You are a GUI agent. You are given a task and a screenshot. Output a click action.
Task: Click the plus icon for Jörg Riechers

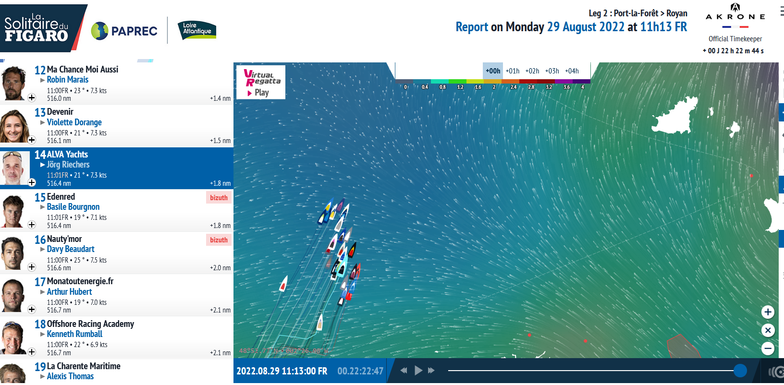click(x=32, y=182)
